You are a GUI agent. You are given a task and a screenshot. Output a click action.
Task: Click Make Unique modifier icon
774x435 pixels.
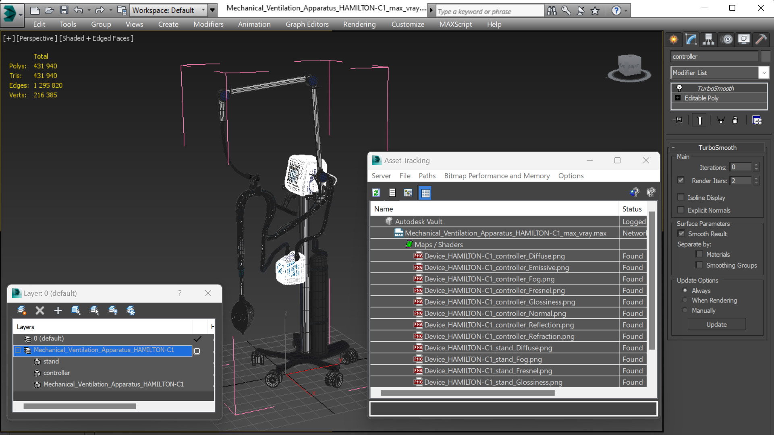click(720, 120)
